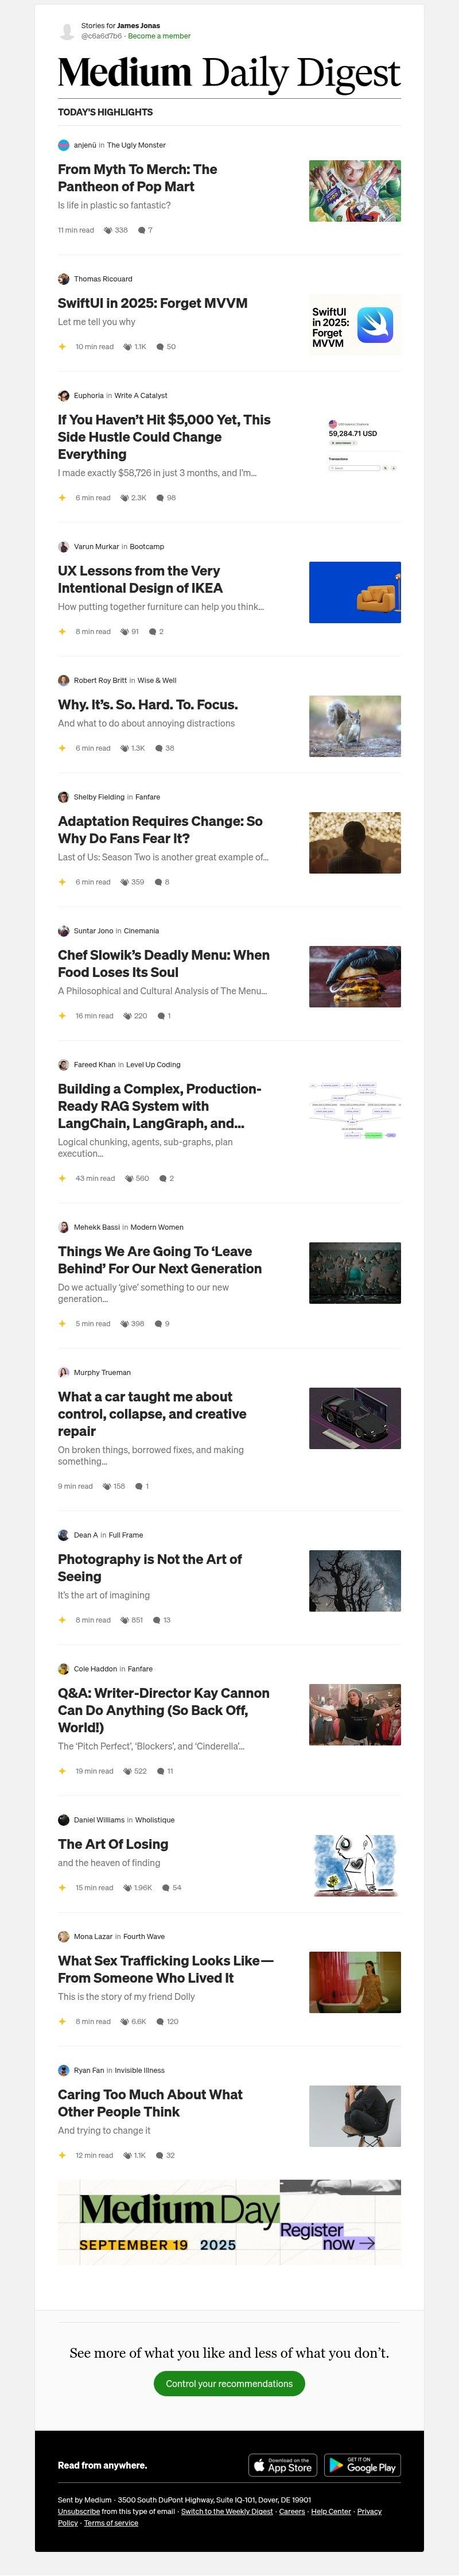Open the Level Up Coding publication link
The height and width of the screenshot is (2576, 459).
tap(153, 1065)
